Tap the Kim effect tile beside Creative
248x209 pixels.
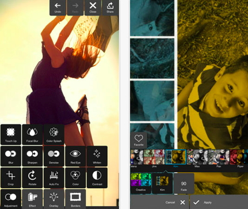click(x=162, y=183)
